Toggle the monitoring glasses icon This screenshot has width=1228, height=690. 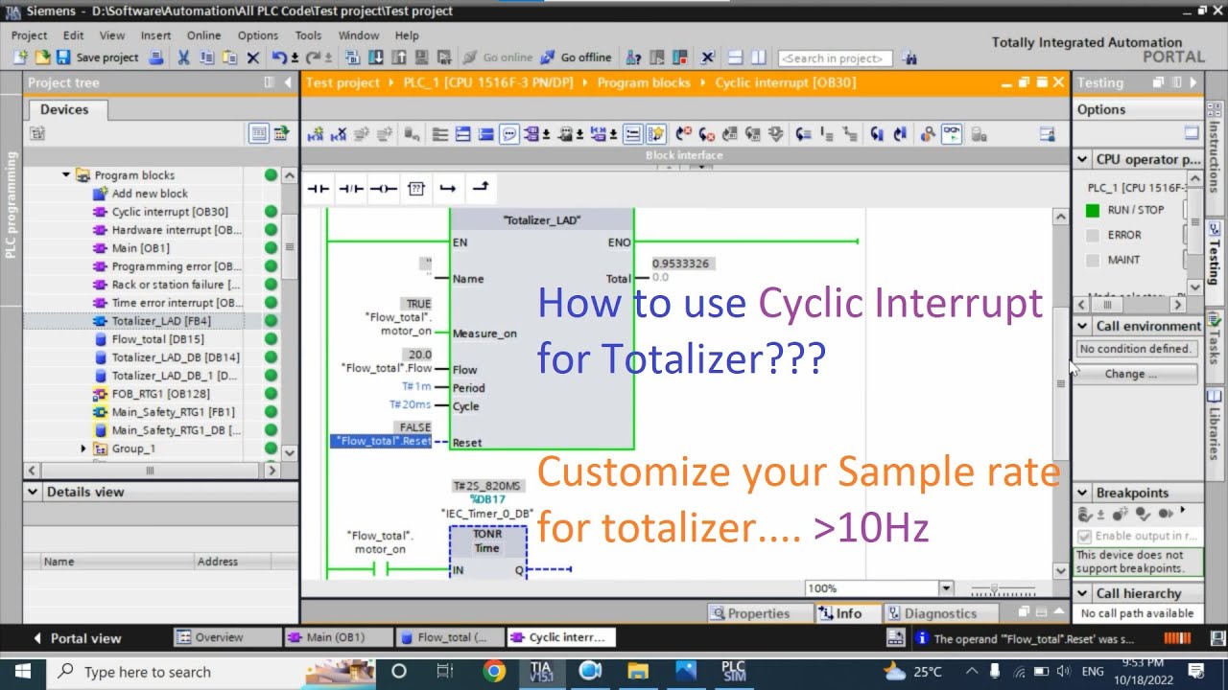pos(952,134)
